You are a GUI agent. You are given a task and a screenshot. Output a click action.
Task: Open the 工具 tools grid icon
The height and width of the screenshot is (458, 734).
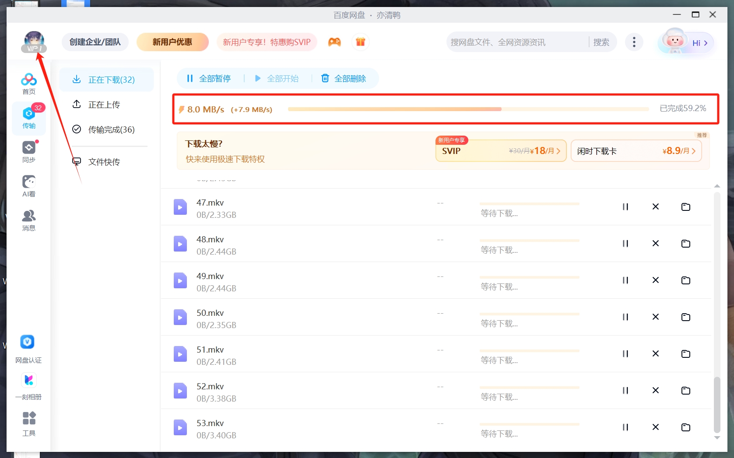(x=29, y=423)
